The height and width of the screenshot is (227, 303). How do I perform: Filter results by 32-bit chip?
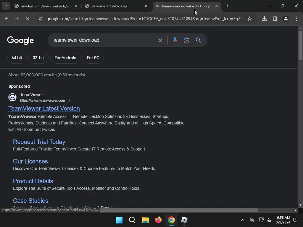[38, 58]
